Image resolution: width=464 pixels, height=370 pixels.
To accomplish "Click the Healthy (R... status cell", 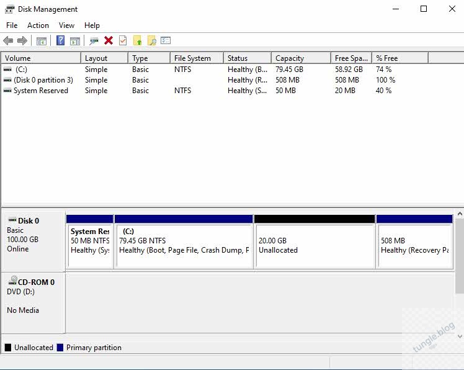I will click(x=248, y=80).
